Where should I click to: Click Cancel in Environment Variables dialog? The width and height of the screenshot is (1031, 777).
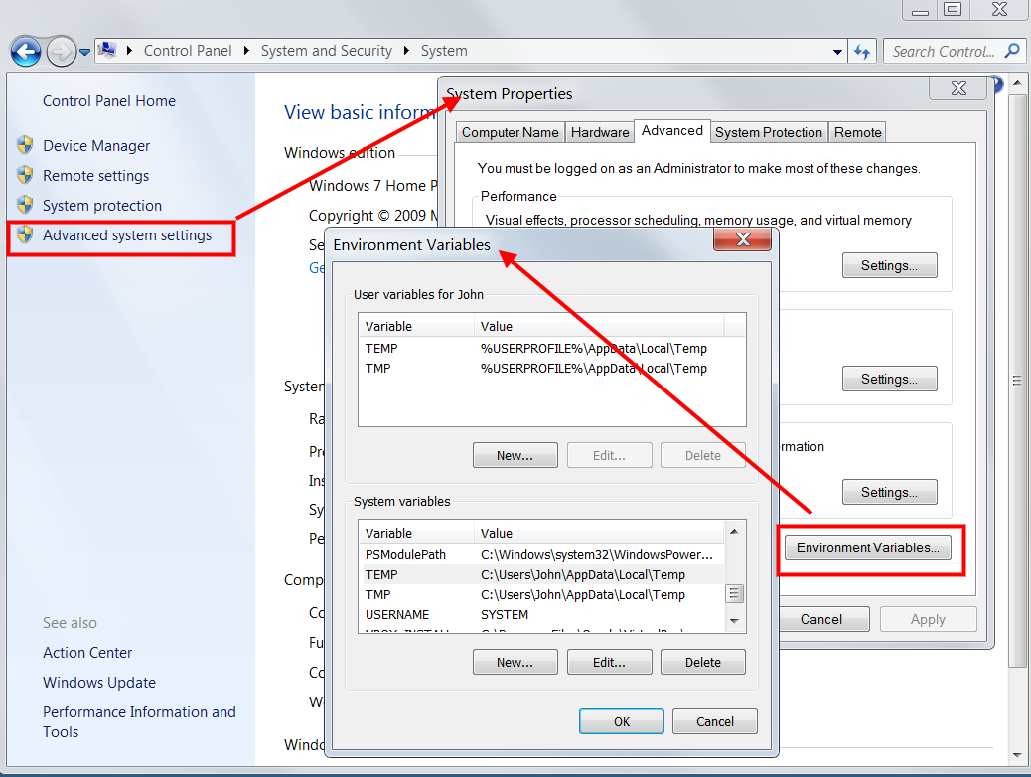coord(715,721)
